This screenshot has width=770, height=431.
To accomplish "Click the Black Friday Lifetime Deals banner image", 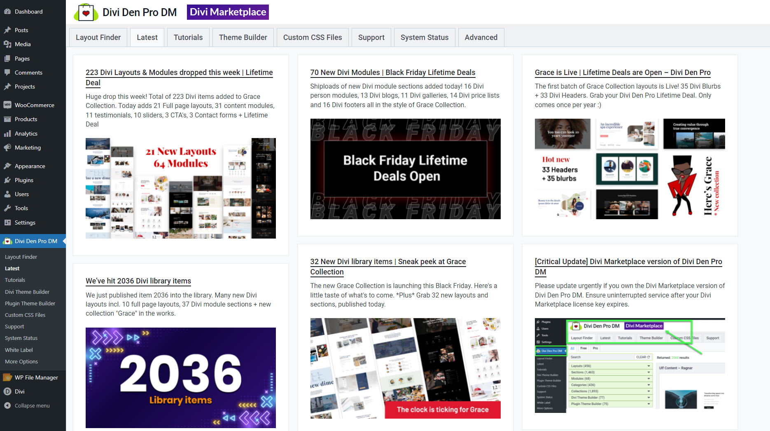I will coord(405,169).
